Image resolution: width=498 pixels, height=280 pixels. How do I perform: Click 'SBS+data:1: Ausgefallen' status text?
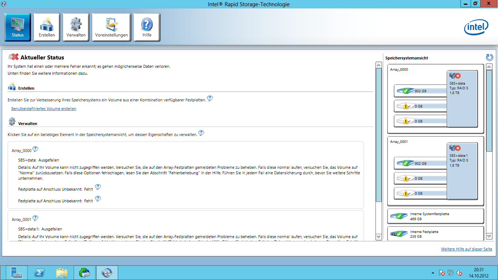point(40,229)
